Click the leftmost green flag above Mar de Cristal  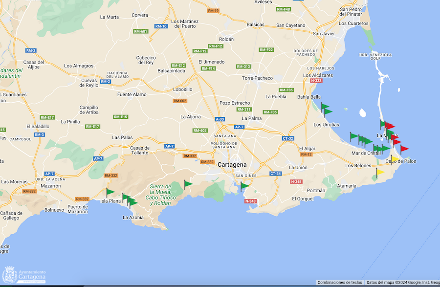pyautogui.click(x=353, y=135)
